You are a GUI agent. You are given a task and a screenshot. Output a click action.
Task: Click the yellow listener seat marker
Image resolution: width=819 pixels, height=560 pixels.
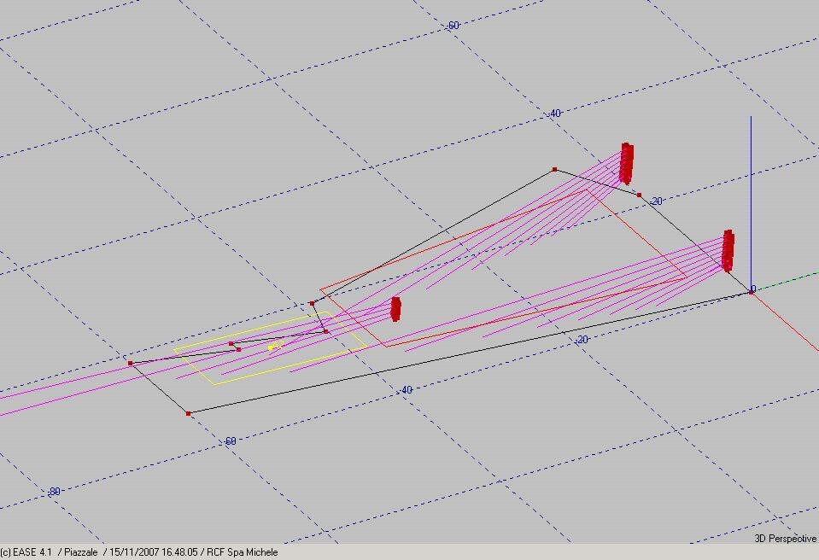point(274,346)
